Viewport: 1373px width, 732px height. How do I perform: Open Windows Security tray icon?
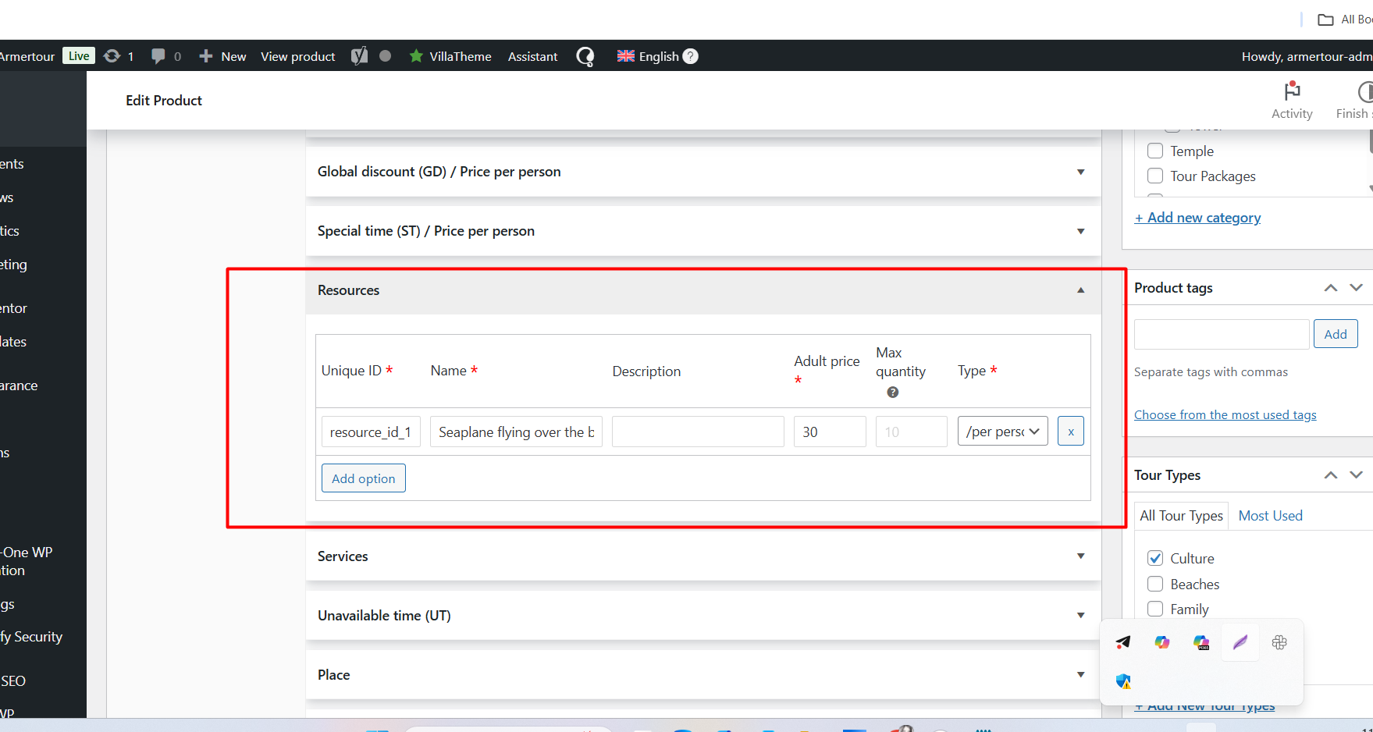click(x=1123, y=681)
